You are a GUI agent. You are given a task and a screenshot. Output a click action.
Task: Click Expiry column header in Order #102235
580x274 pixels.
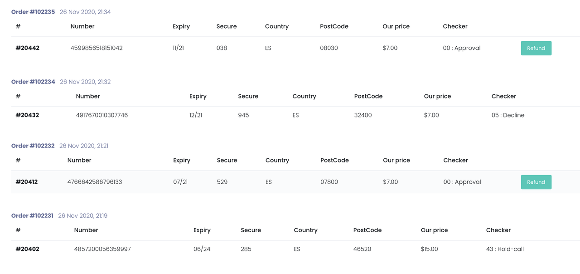point(181,26)
